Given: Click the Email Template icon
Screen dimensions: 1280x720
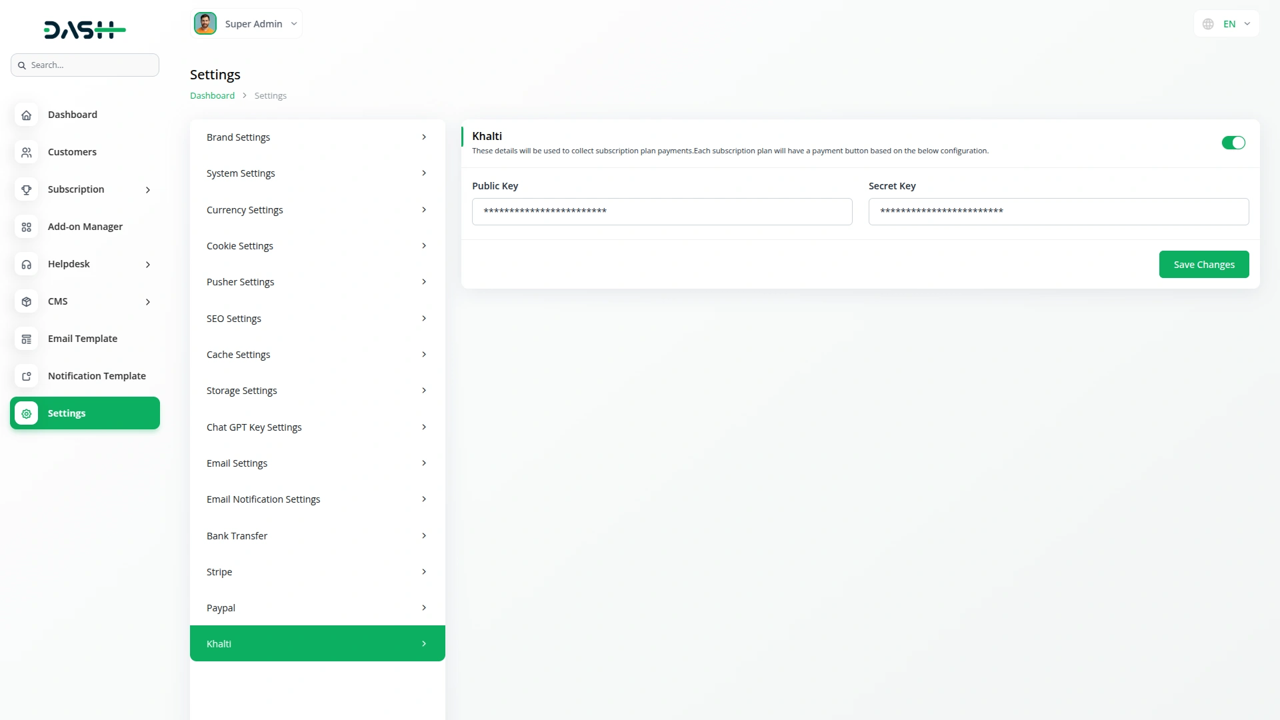Looking at the screenshot, I should click(x=26, y=339).
